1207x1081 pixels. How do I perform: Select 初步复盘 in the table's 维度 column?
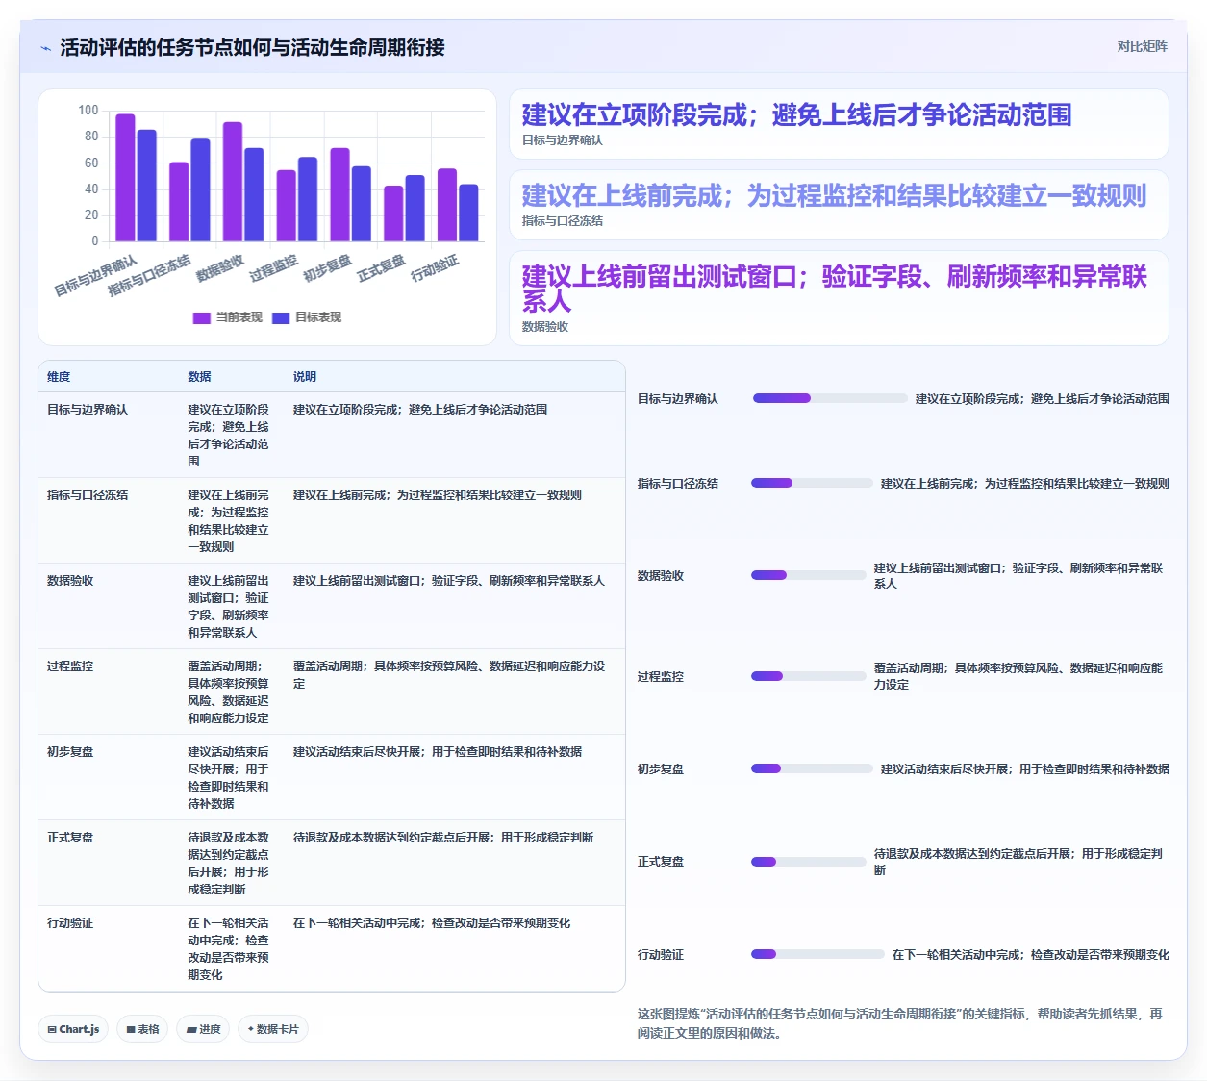[x=70, y=752]
